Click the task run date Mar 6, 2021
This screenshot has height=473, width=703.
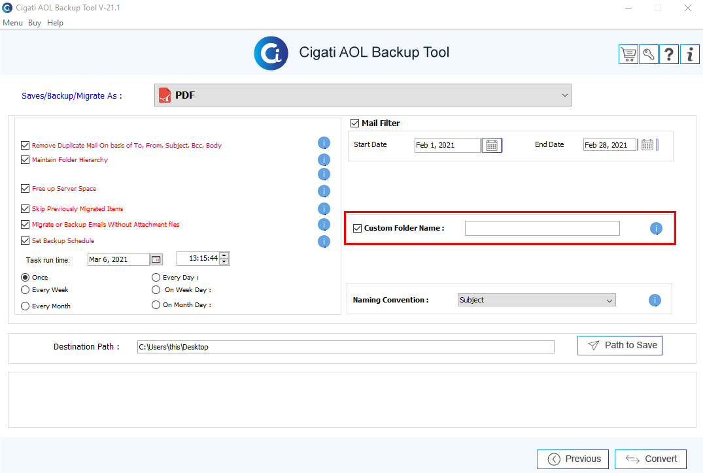click(x=118, y=259)
